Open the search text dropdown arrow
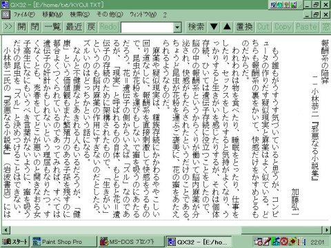Screen dimensions: 331x248 (177, 28)
